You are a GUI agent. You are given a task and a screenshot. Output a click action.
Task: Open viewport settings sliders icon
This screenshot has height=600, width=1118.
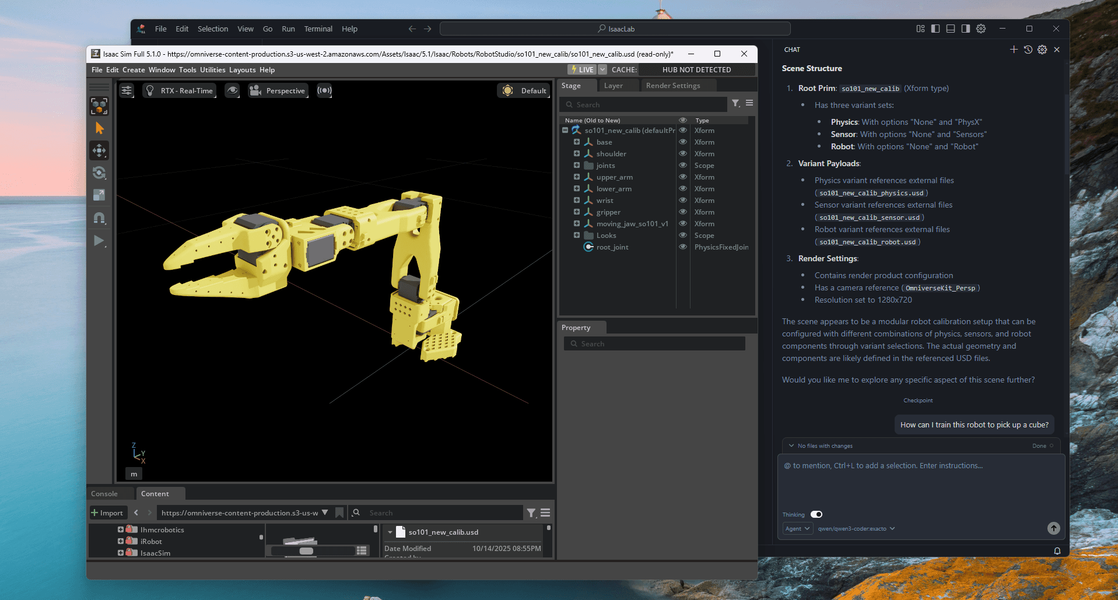(x=127, y=90)
